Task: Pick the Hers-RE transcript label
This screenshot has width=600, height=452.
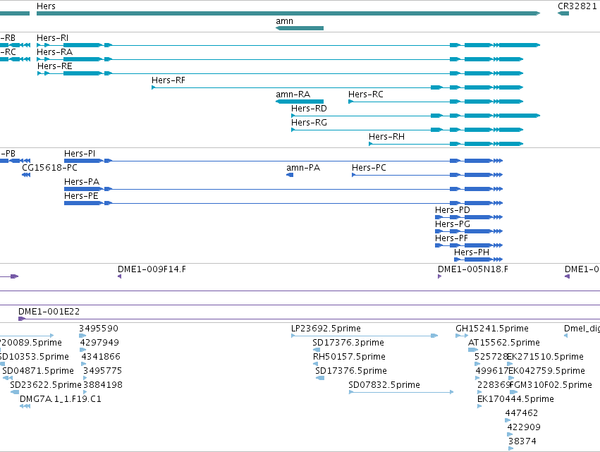Action: [55, 66]
